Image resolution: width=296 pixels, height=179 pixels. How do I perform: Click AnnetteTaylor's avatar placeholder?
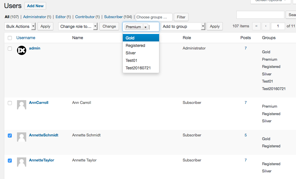[x=22, y=162]
